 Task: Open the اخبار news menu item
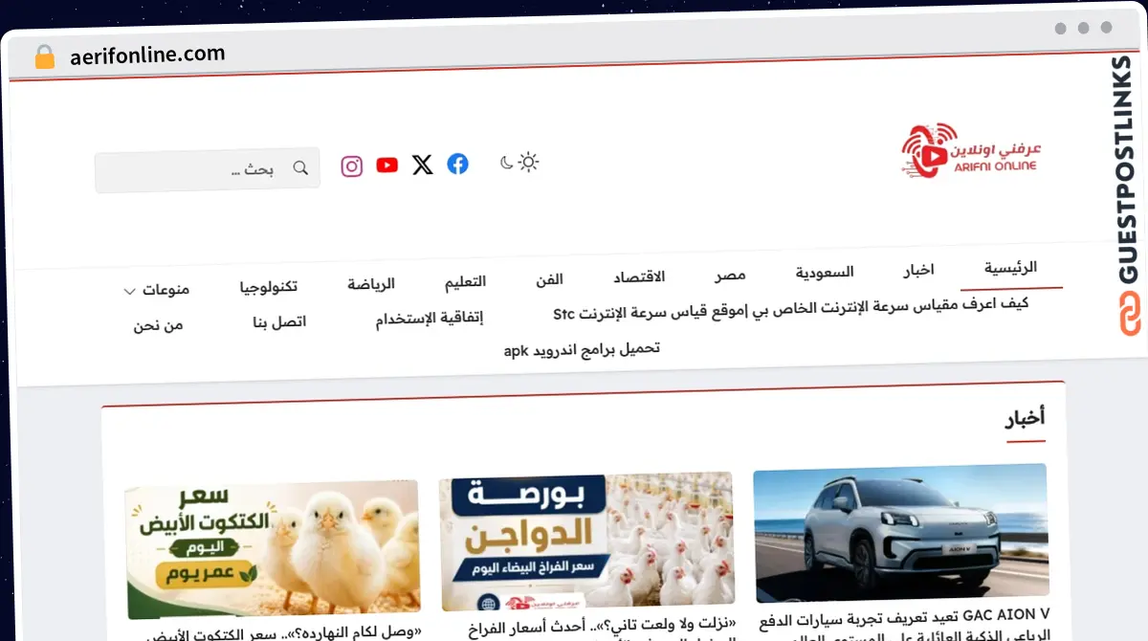(x=918, y=272)
